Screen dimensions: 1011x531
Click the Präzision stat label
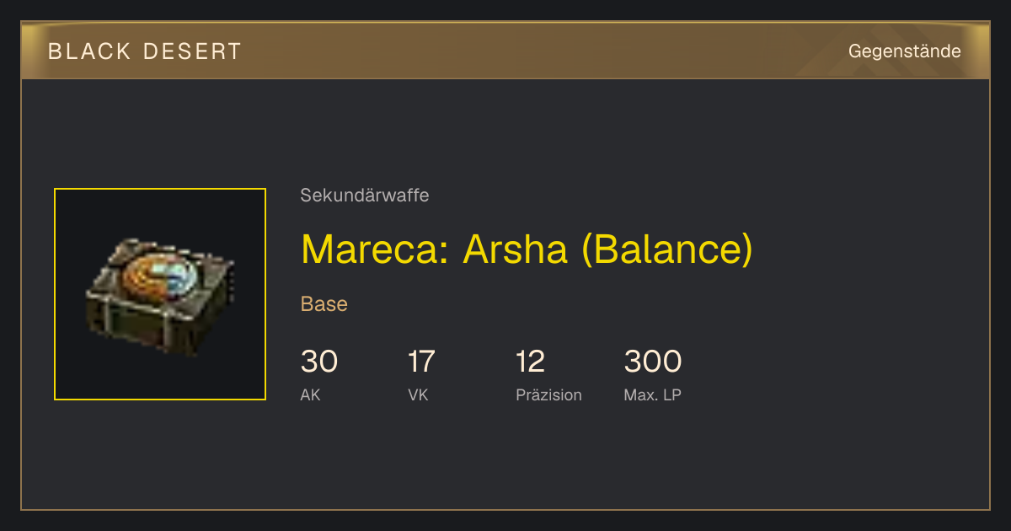point(549,394)
